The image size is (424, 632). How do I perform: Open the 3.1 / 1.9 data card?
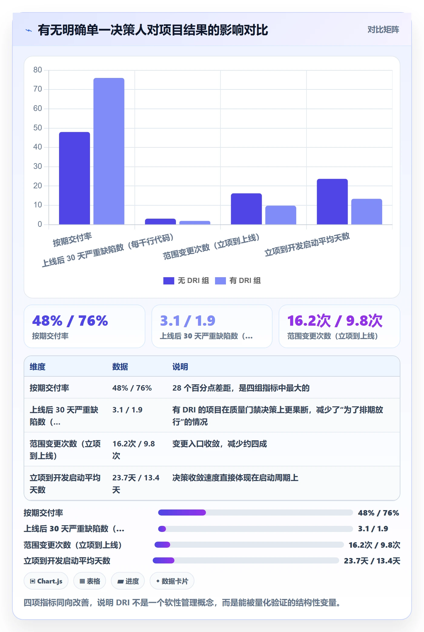[212, 326]
